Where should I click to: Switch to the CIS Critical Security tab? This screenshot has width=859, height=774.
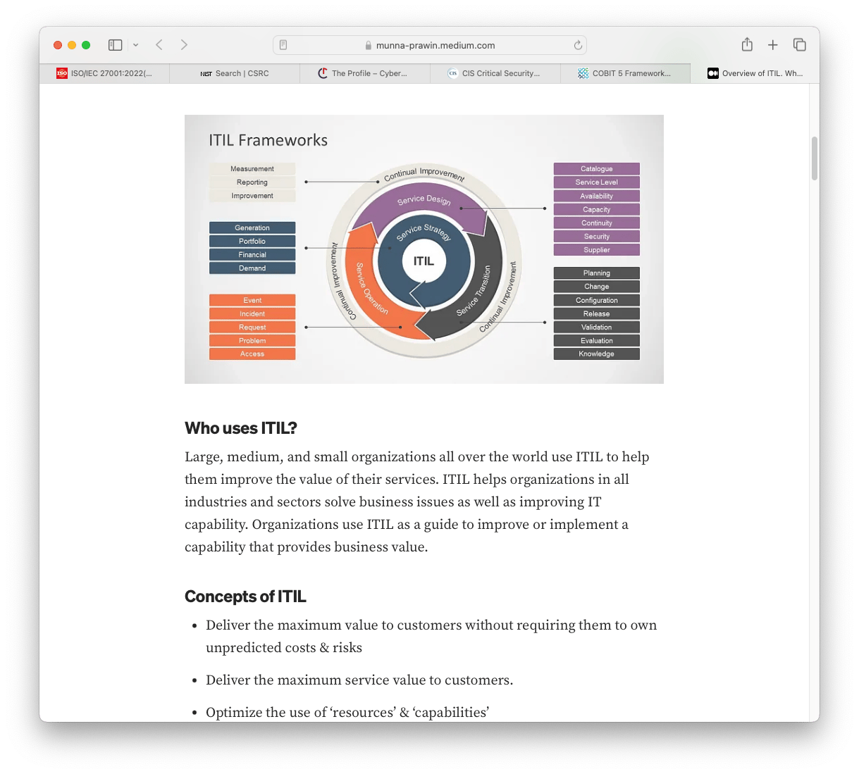tap(495, 73)
